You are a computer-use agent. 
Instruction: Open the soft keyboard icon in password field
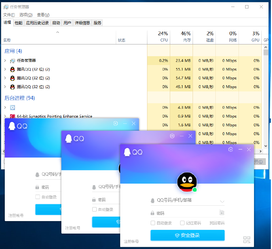point(222,212)
